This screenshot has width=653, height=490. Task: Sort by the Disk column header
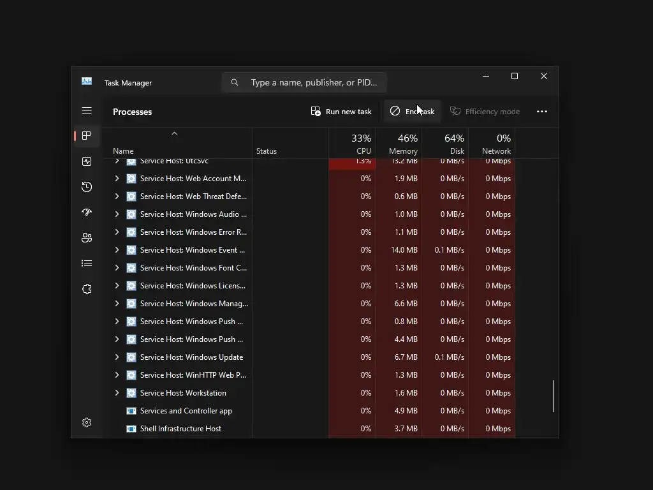(x=445, y=143)
